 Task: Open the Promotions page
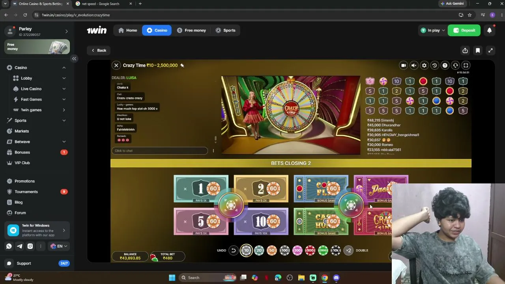coord(37,181)
